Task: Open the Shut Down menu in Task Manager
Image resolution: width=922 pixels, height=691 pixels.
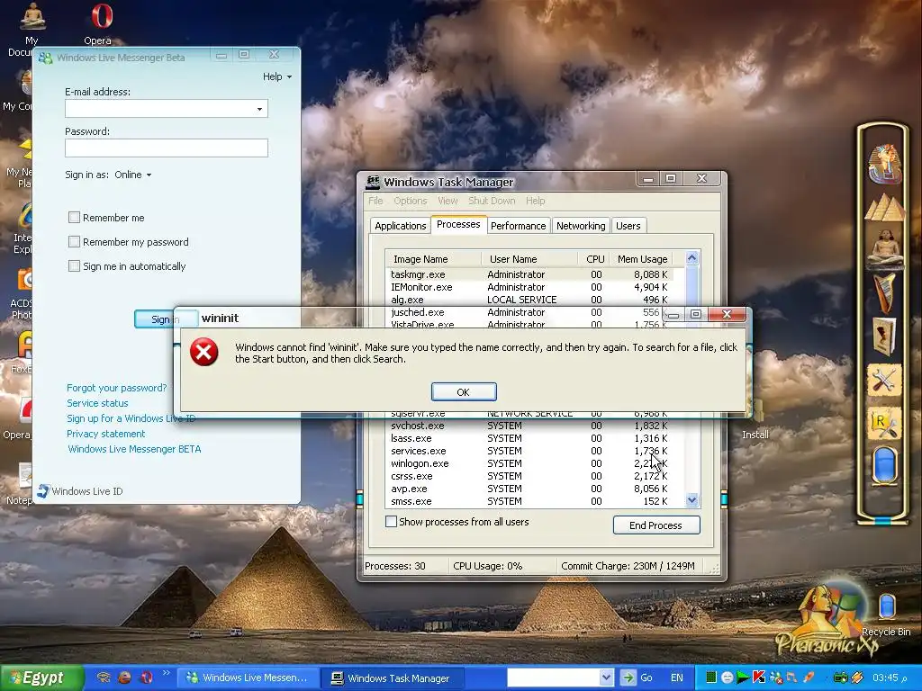Action: click(x=492, y=201)
